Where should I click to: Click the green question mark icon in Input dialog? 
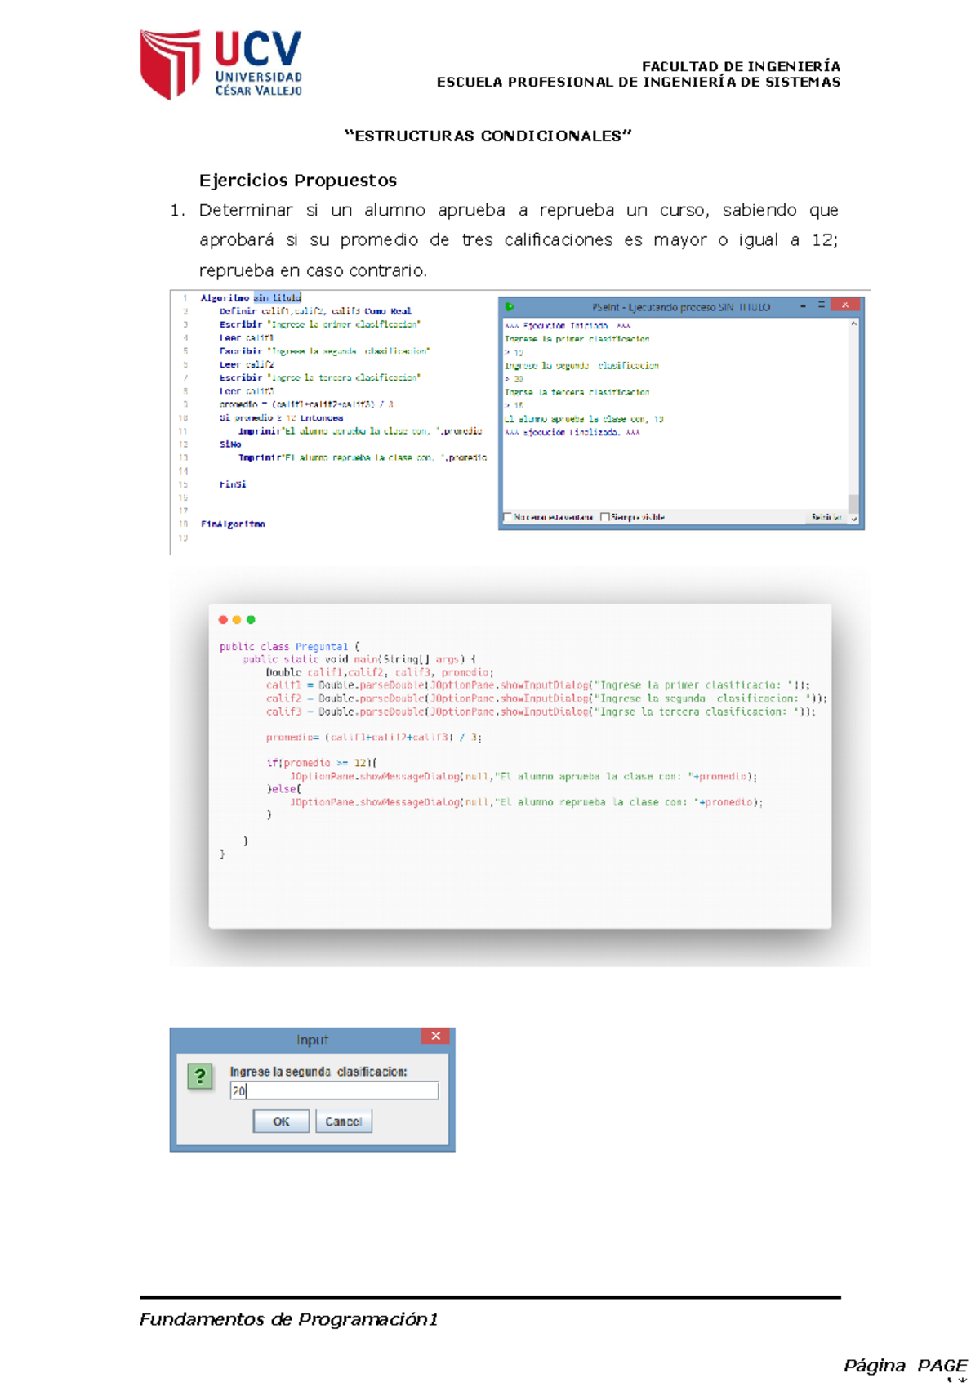(x=200, y=1076)
